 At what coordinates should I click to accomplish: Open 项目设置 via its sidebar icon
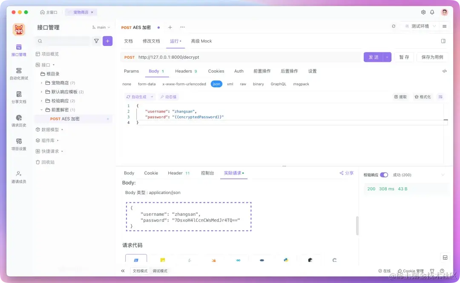[x=19, y=145]
